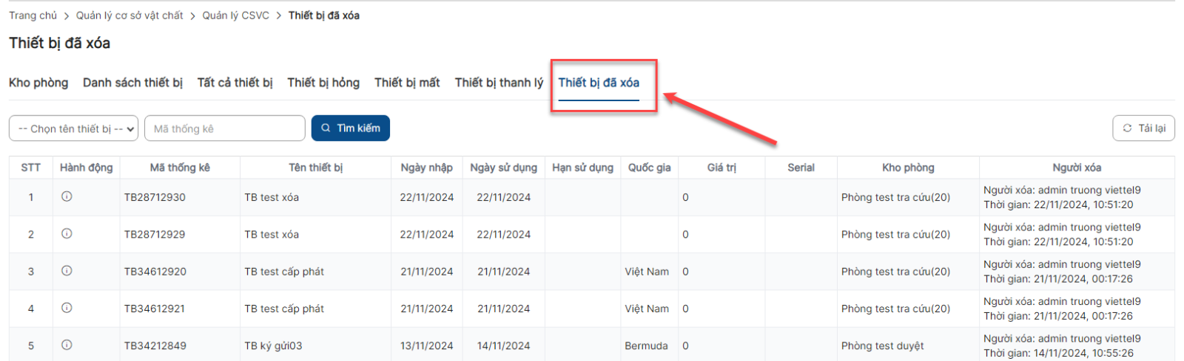Click the Ngày nhập column header
This screenshot has height=361, width=1184.
426,168
